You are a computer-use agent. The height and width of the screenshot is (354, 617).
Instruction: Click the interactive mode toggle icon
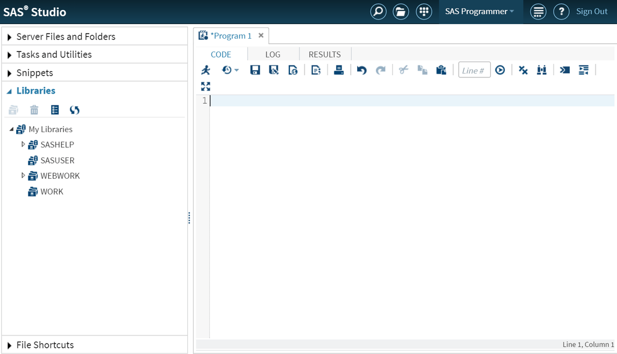click(565, 70)
